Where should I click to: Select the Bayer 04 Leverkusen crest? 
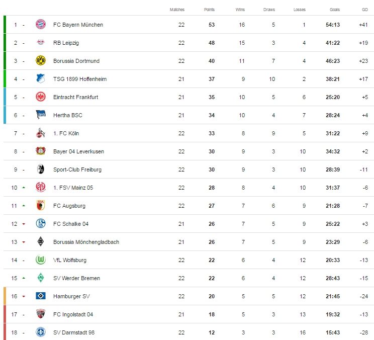point(41,151)
